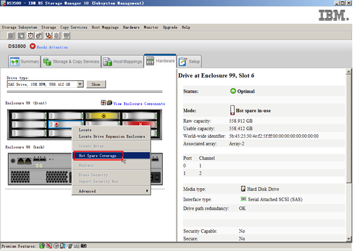Choose Locate Drive Expansion Enclosure
Viewport: 355px width, 252px height.
(111, 137)
